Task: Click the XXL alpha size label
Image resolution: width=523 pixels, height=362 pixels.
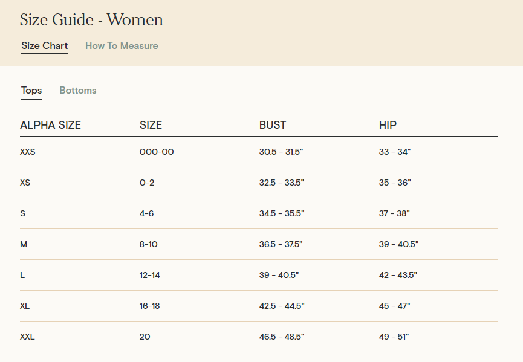Action: (27, 337)
